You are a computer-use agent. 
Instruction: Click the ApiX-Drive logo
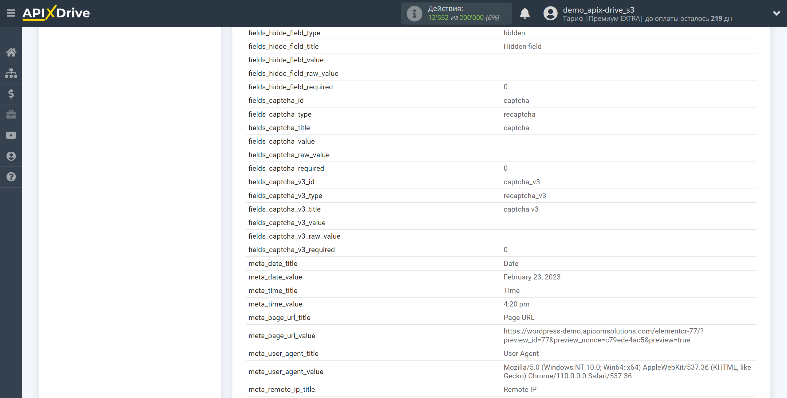pyautogui.click(x=56, y=13)
